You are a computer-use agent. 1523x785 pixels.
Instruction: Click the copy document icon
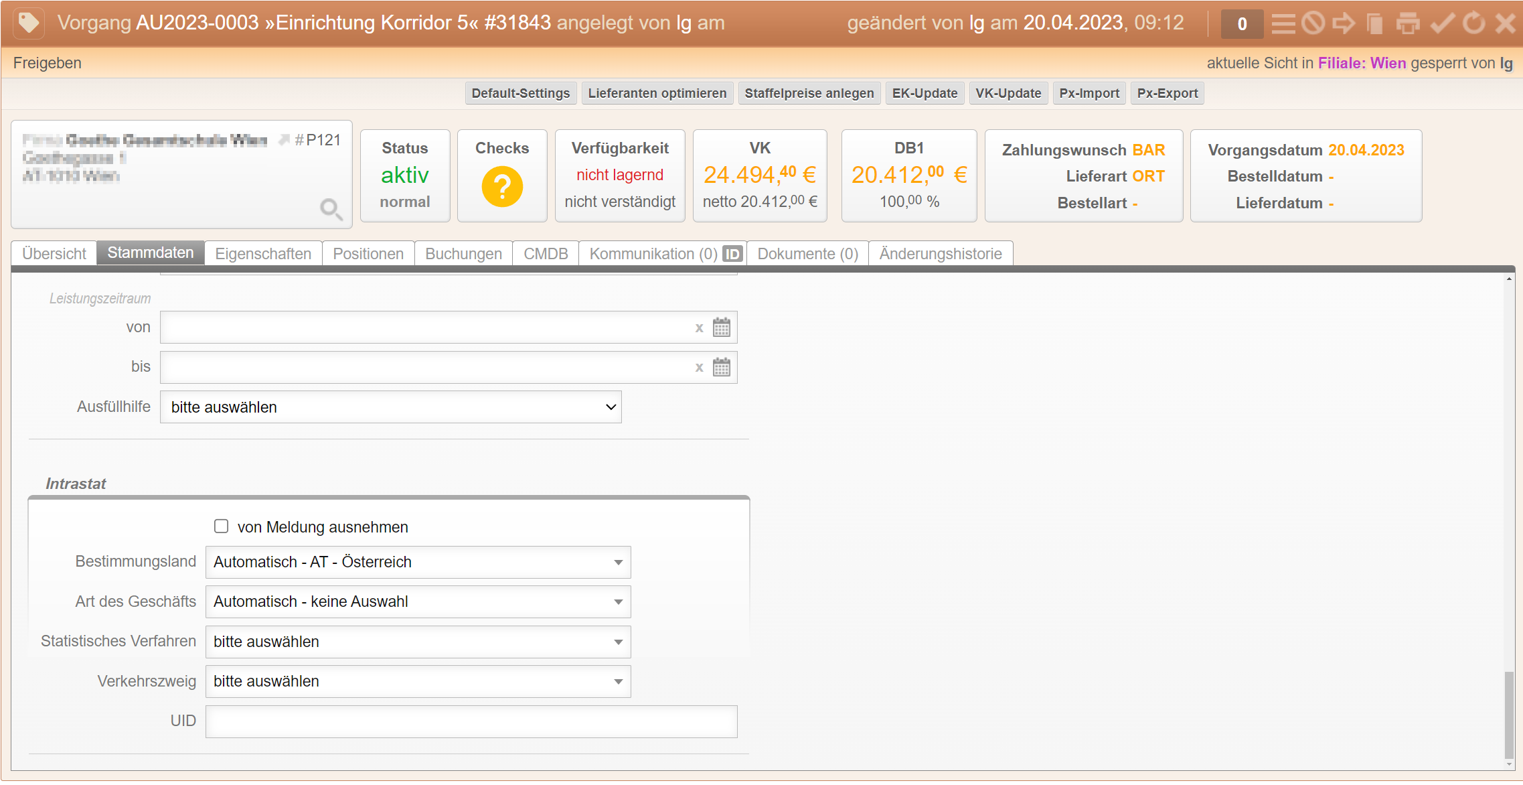tap(1375, 23)
